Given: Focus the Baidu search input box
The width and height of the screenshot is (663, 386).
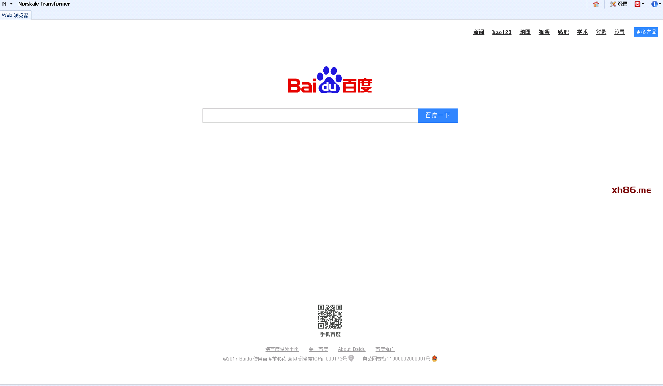Looking at the screenshot, I should tap(310, 116).
